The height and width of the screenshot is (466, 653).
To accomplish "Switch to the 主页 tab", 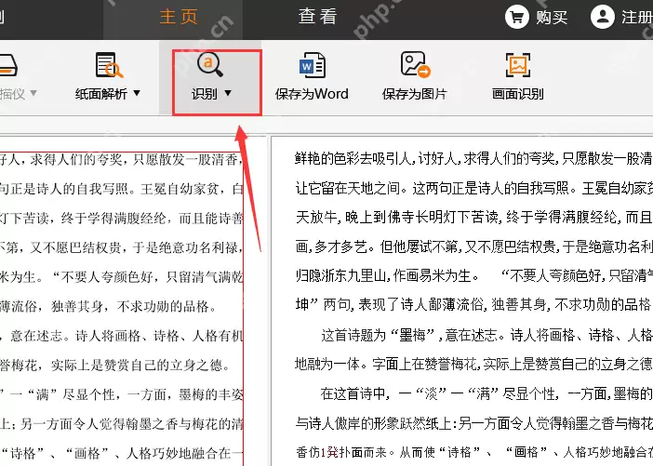I will click(179, 17).
